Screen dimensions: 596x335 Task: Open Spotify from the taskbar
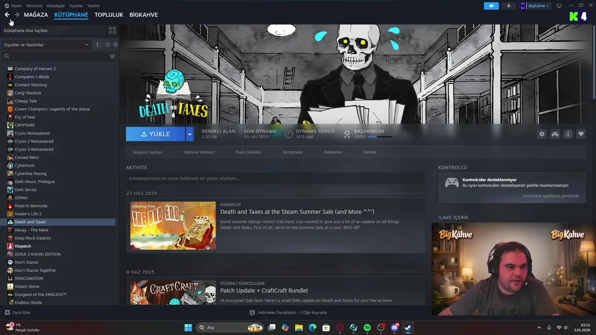(367, 328)
